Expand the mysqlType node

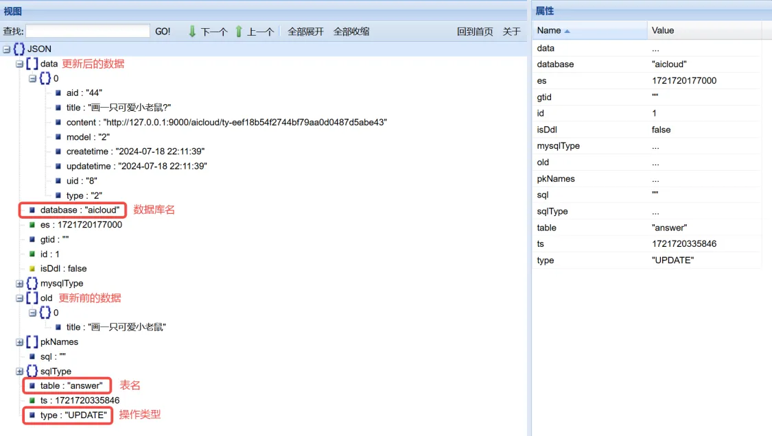(19, 283)
